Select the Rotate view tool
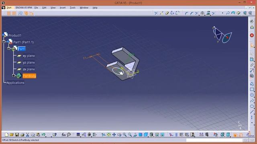 coord(119,135)
